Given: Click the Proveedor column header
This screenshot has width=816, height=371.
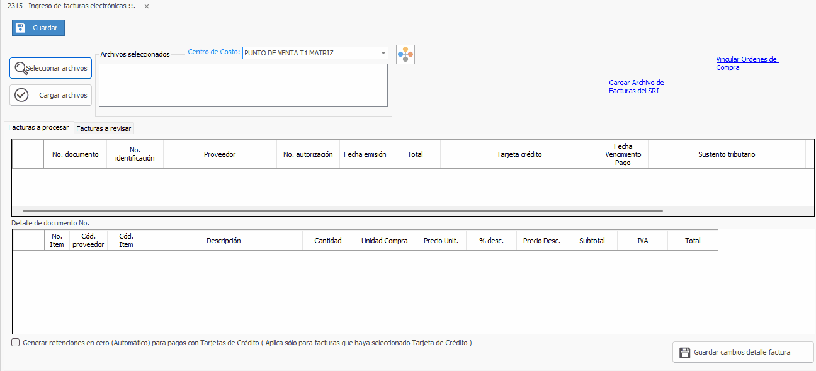Looking at the screenshot, I should (x=220, y=154).
